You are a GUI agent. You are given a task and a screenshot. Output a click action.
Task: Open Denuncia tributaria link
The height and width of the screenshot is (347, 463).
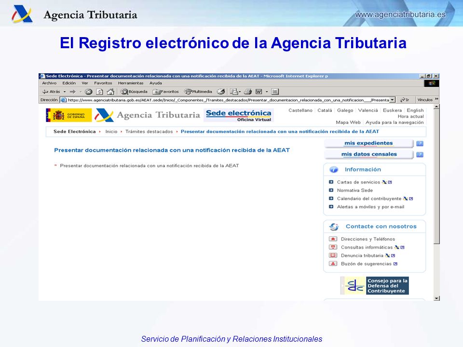click(x=362, y=256)
